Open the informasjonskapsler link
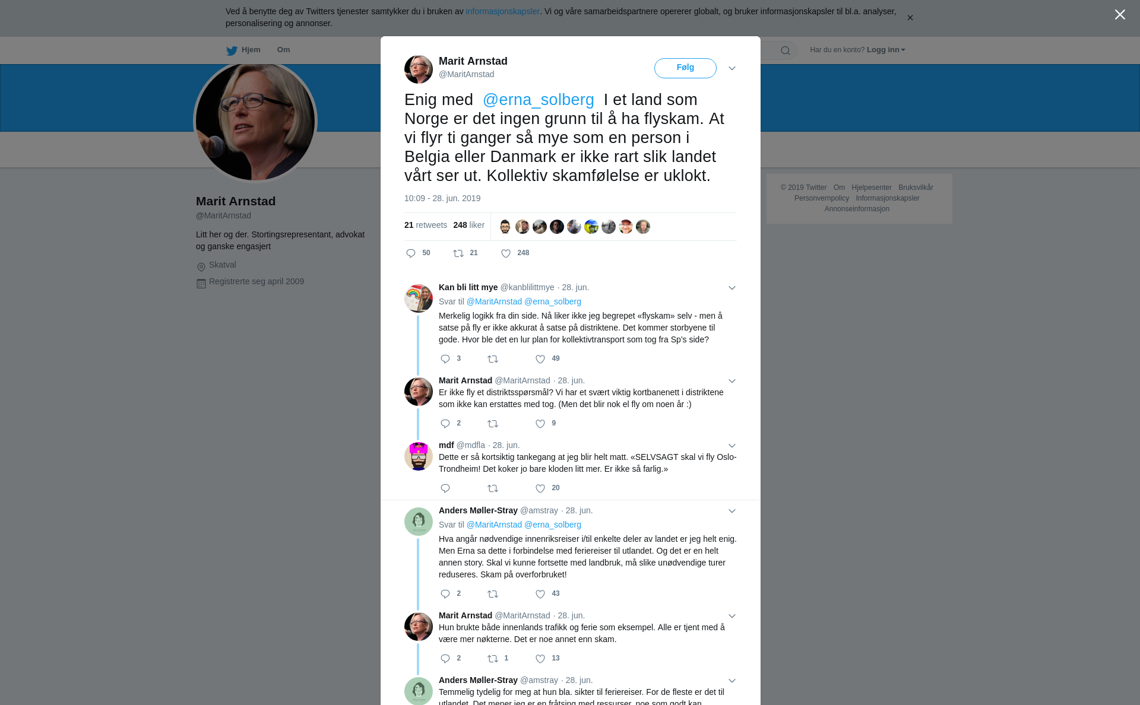The width and height of the screenshot is (1140, 705). [502, 11]
